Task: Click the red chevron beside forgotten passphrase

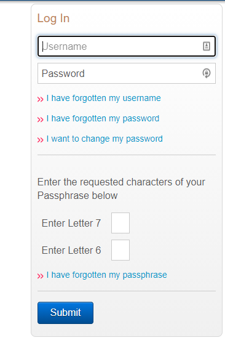Action: point(40,276)
